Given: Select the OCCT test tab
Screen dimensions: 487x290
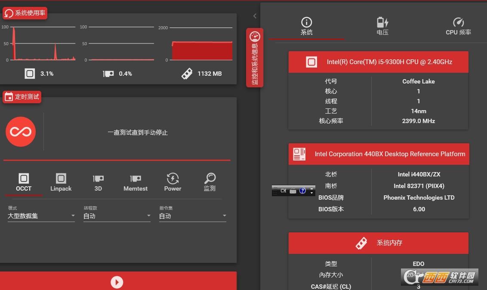Looking at the screenshot, I should (24, 182).
